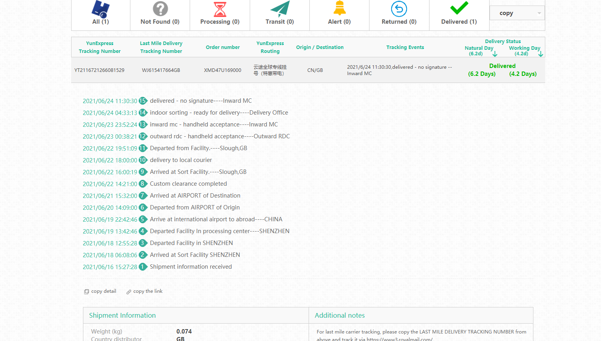Select step 1 Shipment information received marker

(x=143, y=267)
